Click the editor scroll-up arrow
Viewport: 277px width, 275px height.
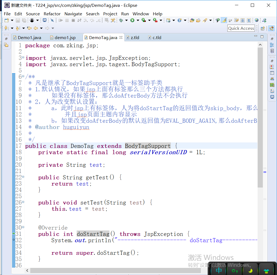(260, 45)
